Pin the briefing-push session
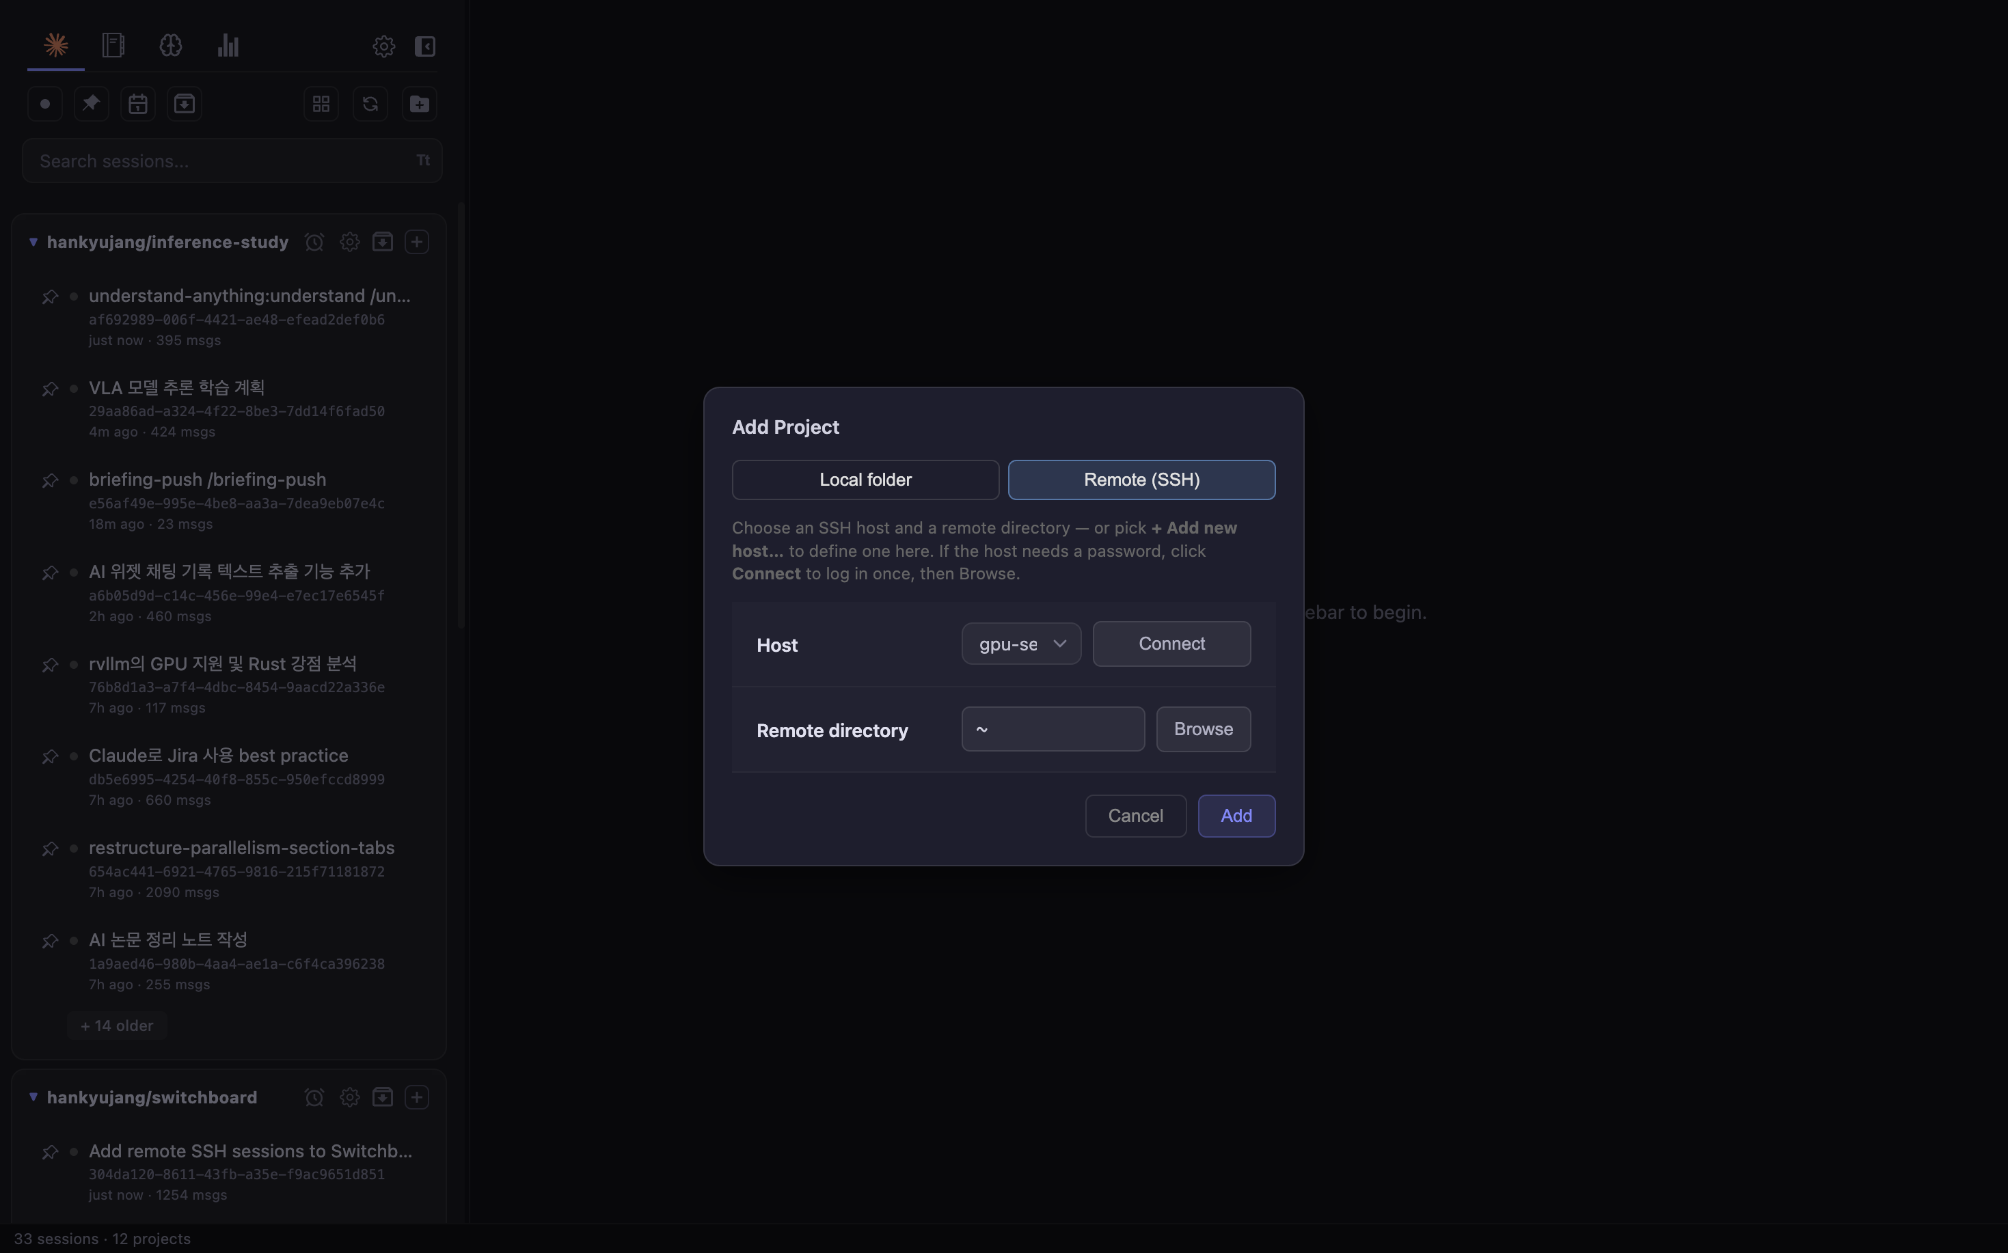The height and width of the screenshot is (1253, 2008). point(50,481)
